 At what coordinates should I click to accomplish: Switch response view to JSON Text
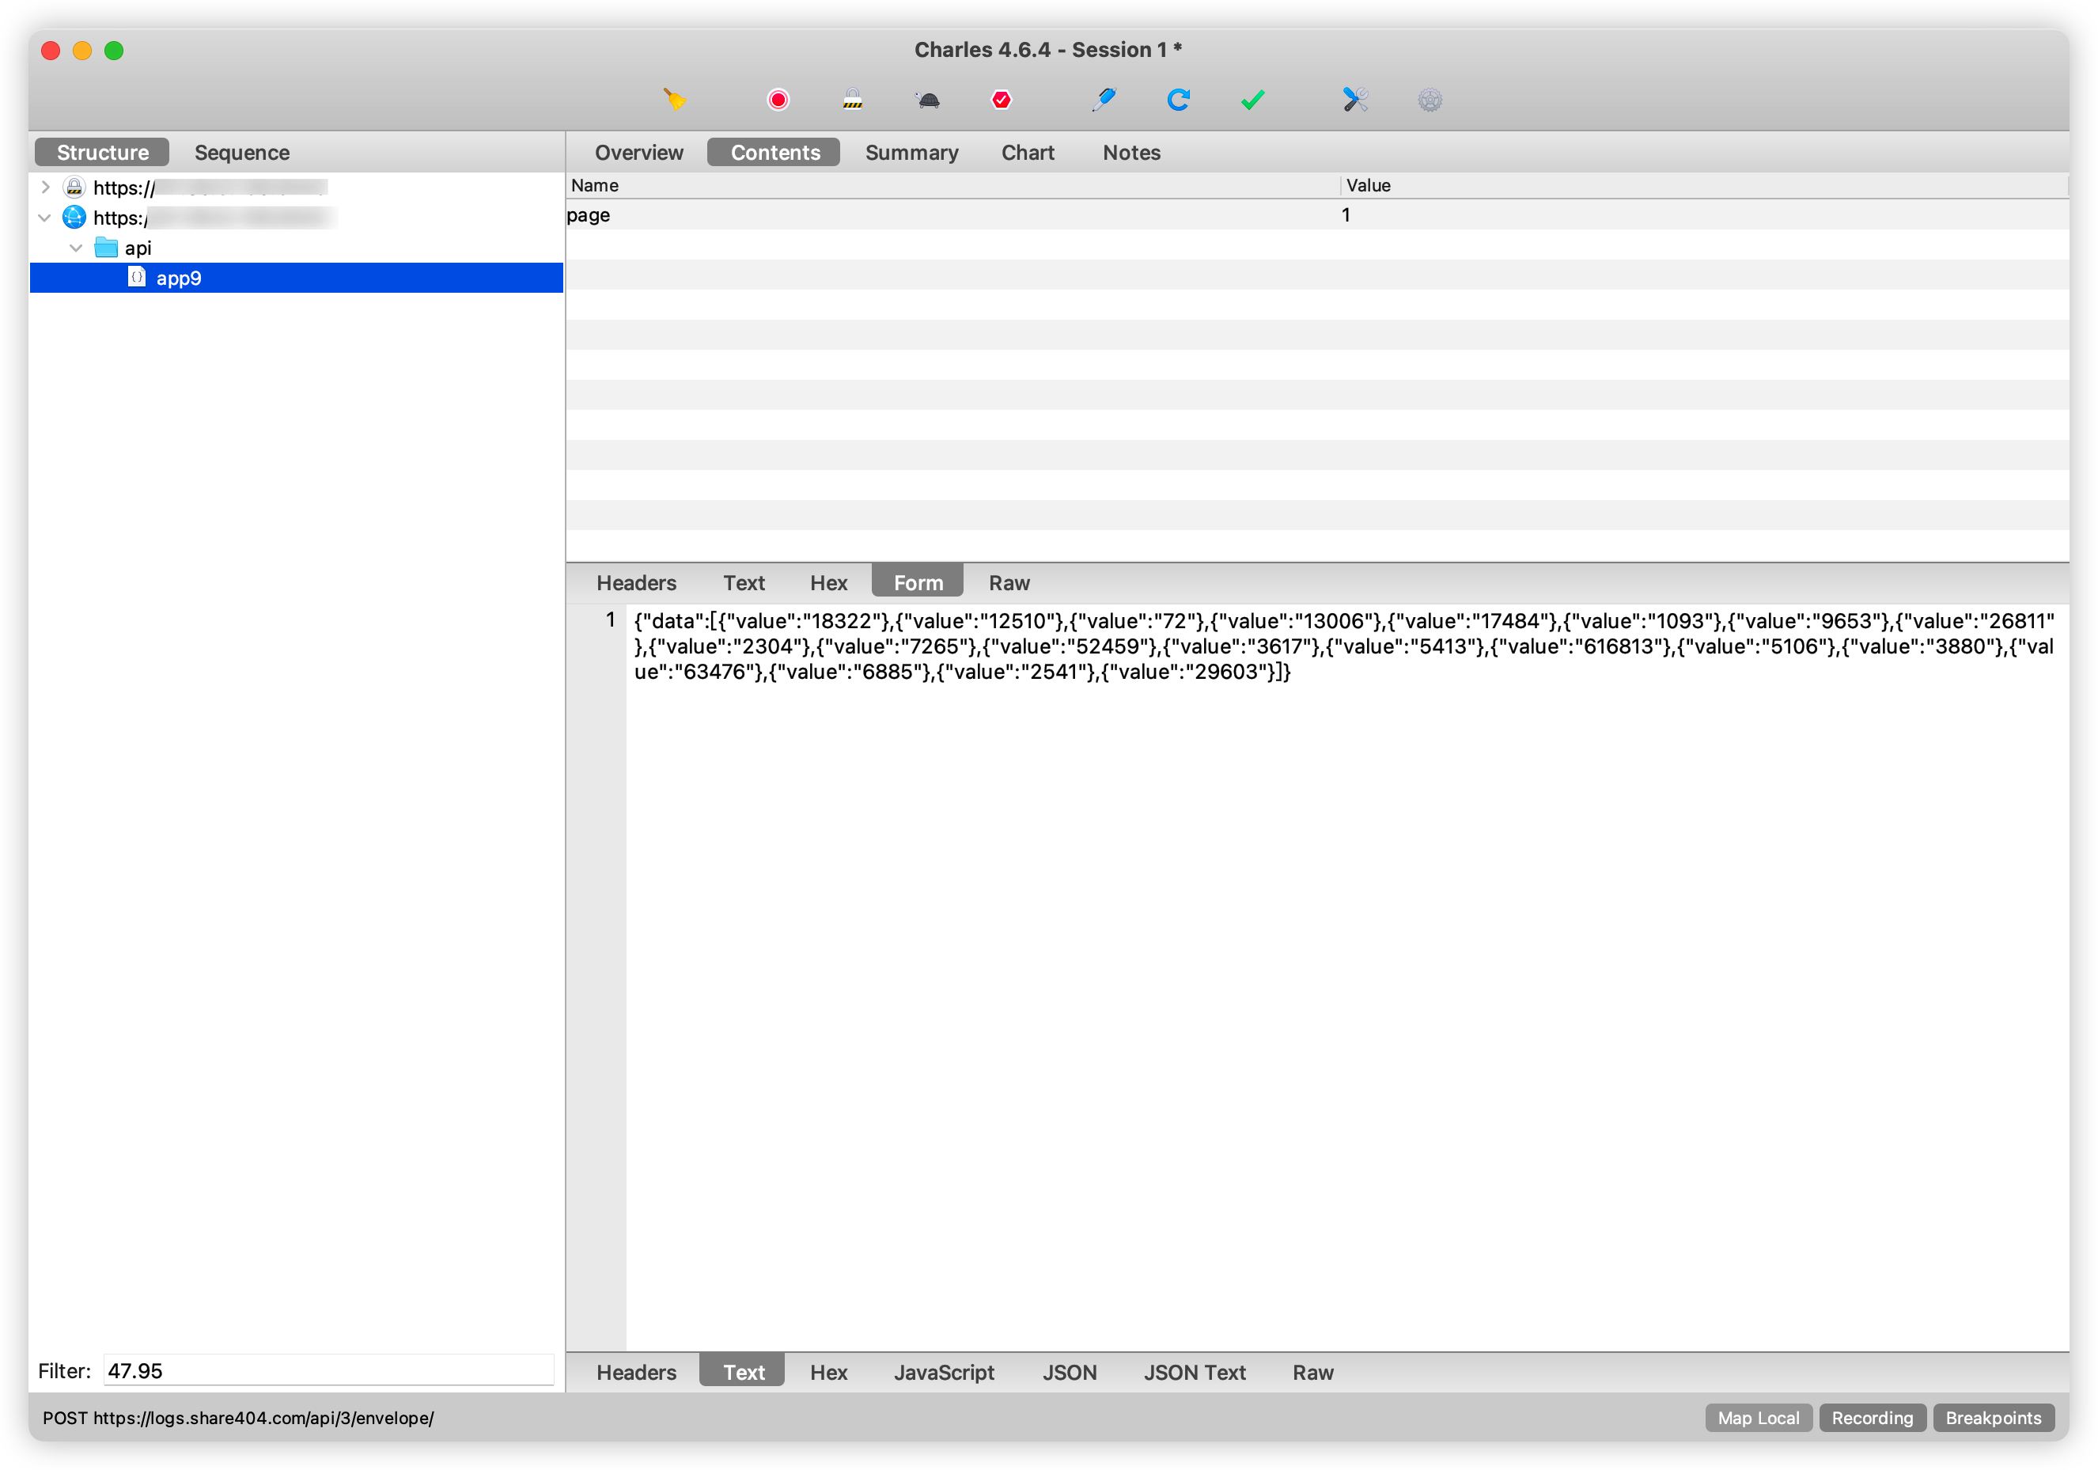coord(1193,1371)
